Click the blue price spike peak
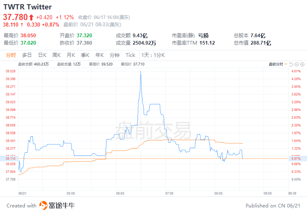Image resolution: width=307 pixels, height=214 pixels. pos(140,72)
